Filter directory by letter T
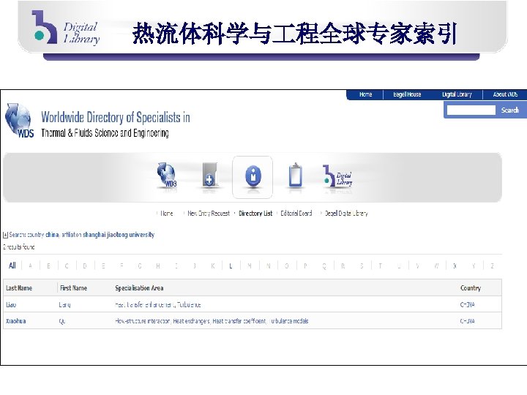527x395 pixels. [380, 266]
